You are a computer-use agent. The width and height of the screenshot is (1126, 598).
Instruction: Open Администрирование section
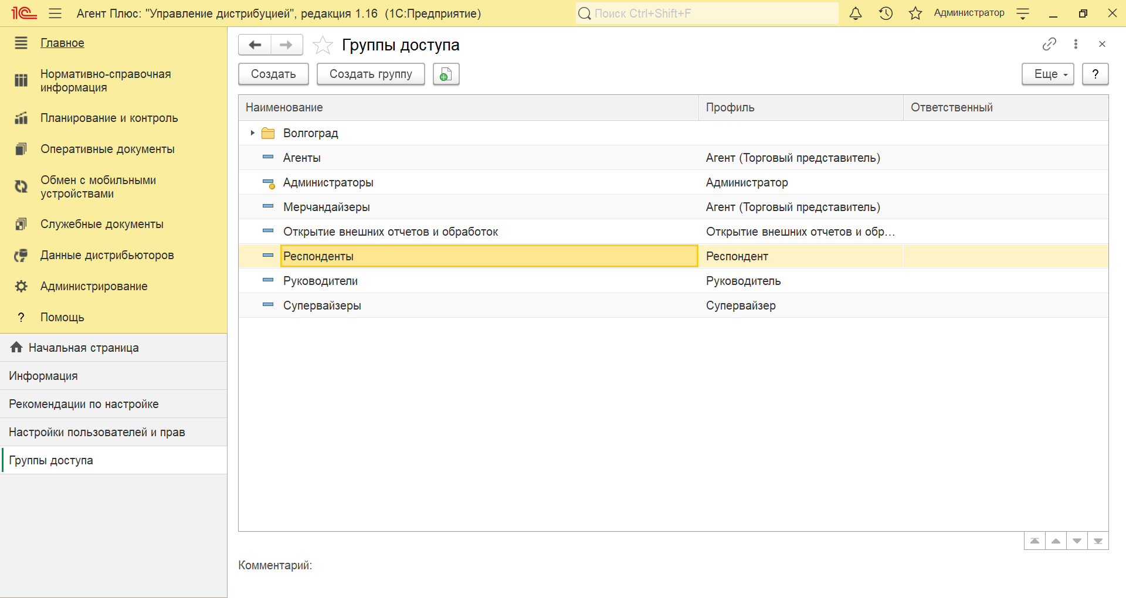tap(94, 286)
